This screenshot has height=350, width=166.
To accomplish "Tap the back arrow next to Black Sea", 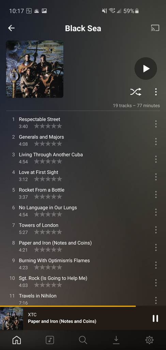I will pos(11,28).
